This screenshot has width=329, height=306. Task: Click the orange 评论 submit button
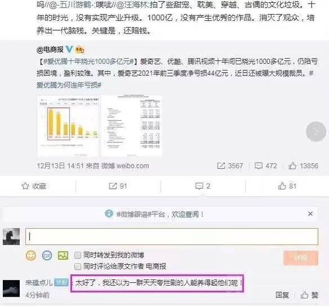300,258
